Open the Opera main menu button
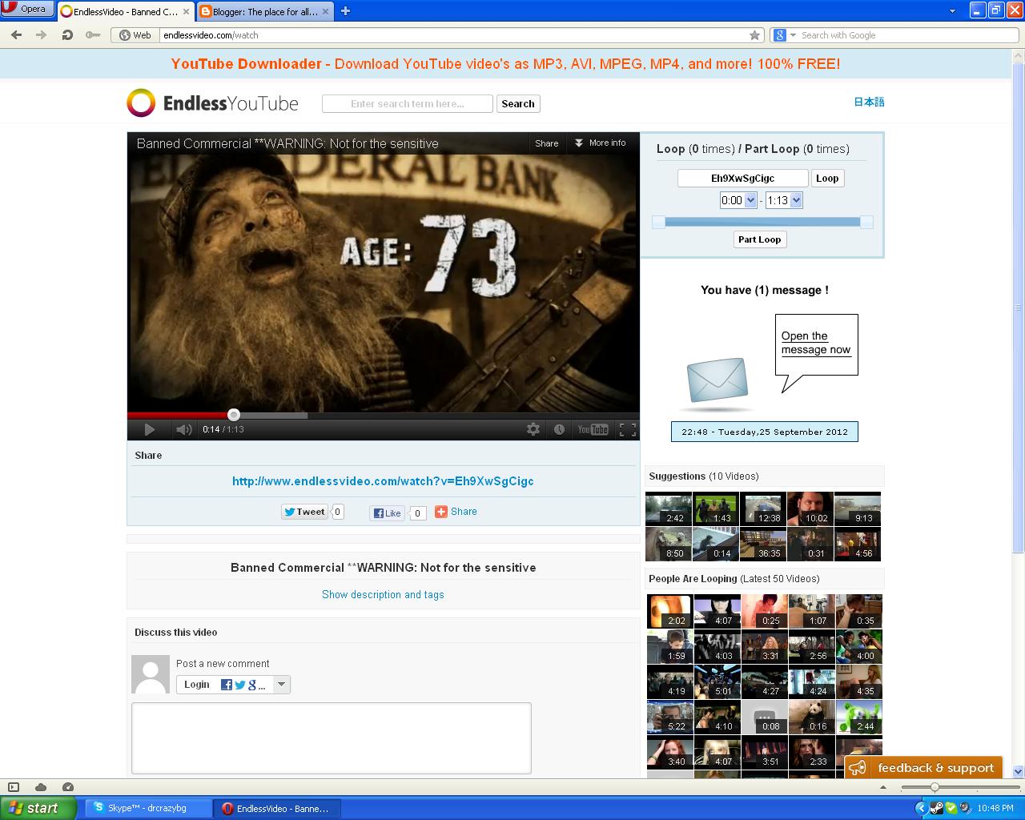Image resolution: width=1025 pixels, height=820 pixels. tap(27, 10)
